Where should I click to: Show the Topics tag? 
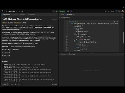tap(10, 23)
